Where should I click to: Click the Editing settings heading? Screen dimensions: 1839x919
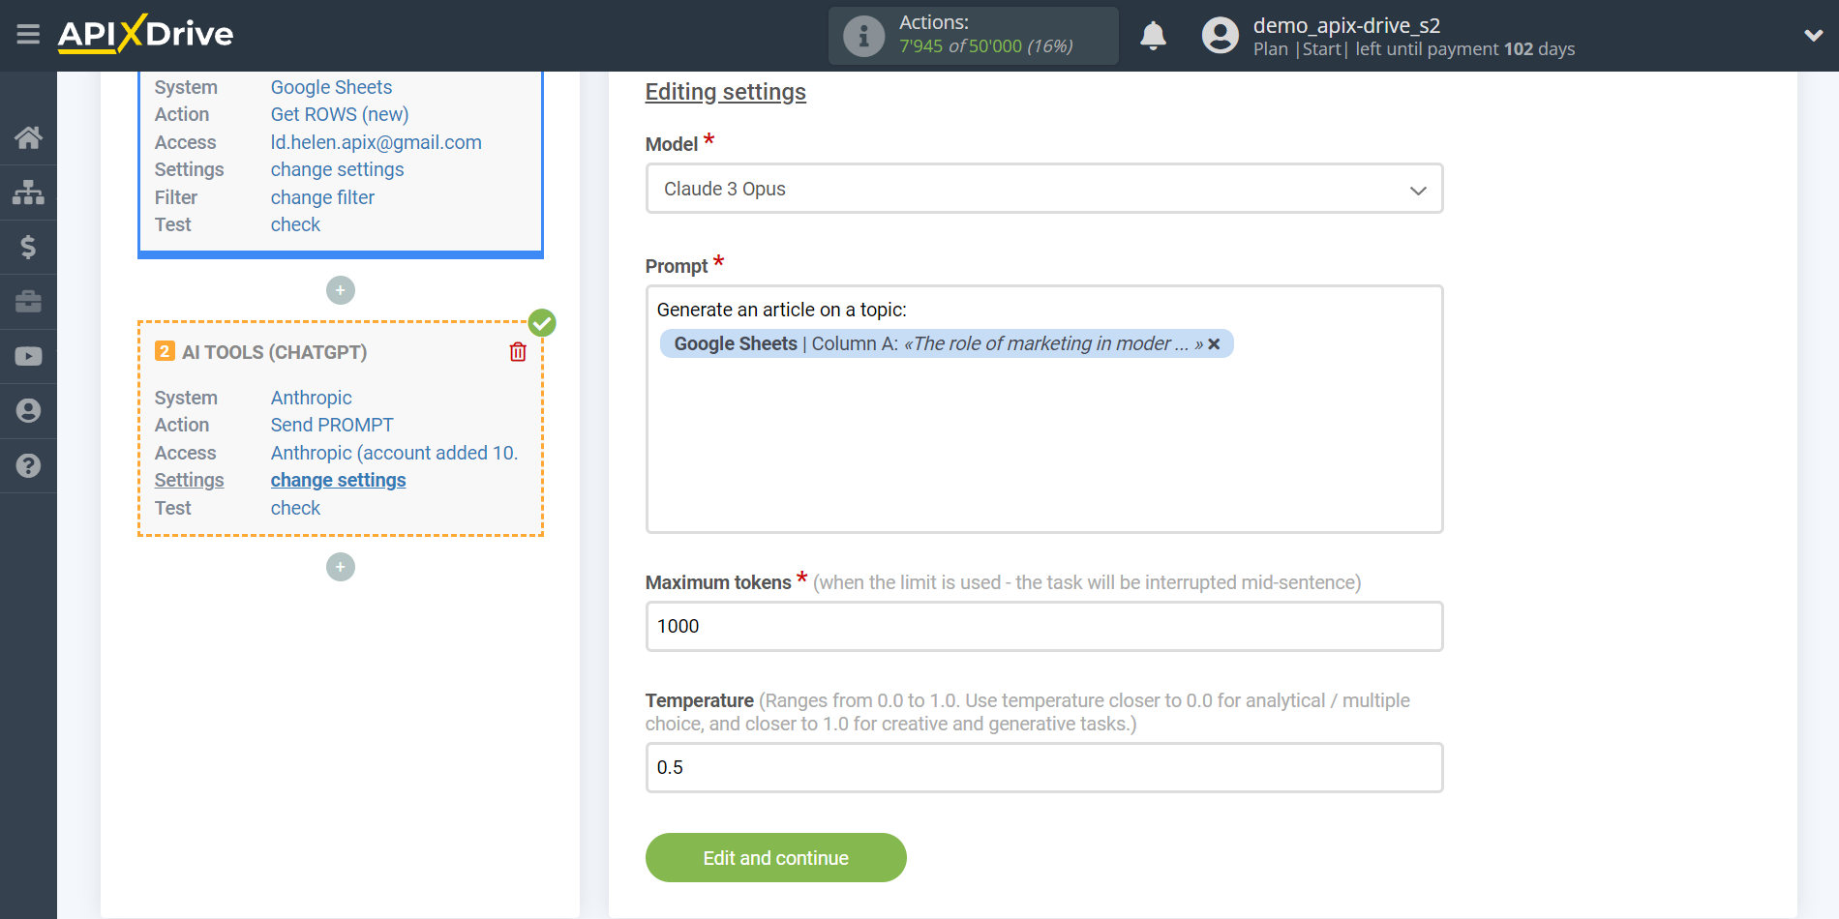pos(726,92)
